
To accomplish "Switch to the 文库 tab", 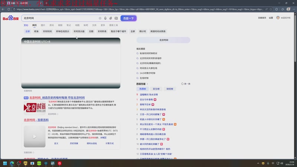I will 94,25.
